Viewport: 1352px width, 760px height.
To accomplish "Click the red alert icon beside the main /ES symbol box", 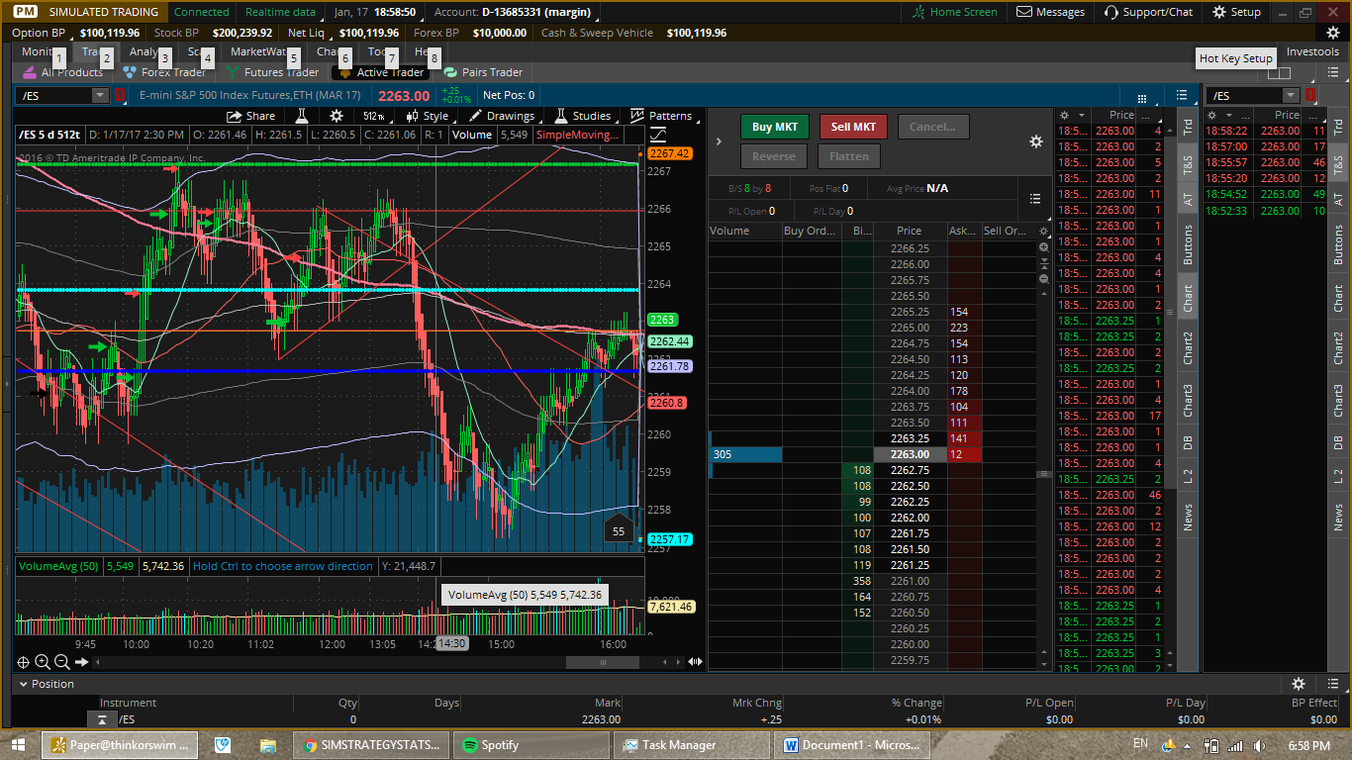I will tap(119, 95).
